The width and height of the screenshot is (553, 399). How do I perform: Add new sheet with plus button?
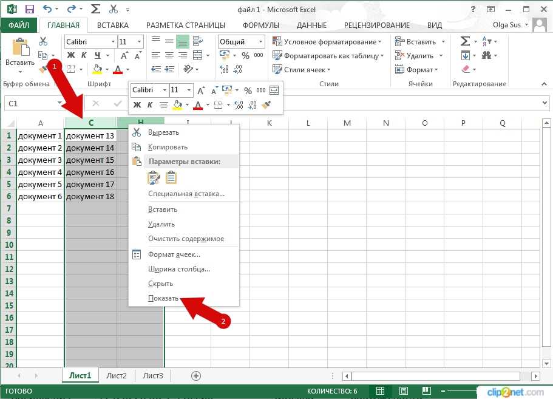(x=196, y=376)
